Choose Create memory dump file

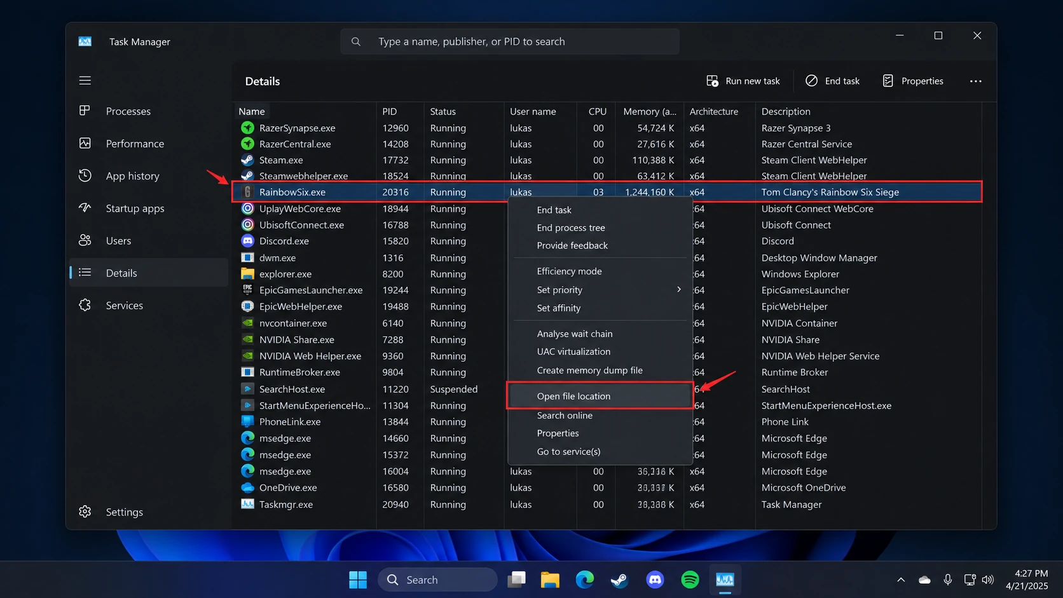tap(600, 370)
